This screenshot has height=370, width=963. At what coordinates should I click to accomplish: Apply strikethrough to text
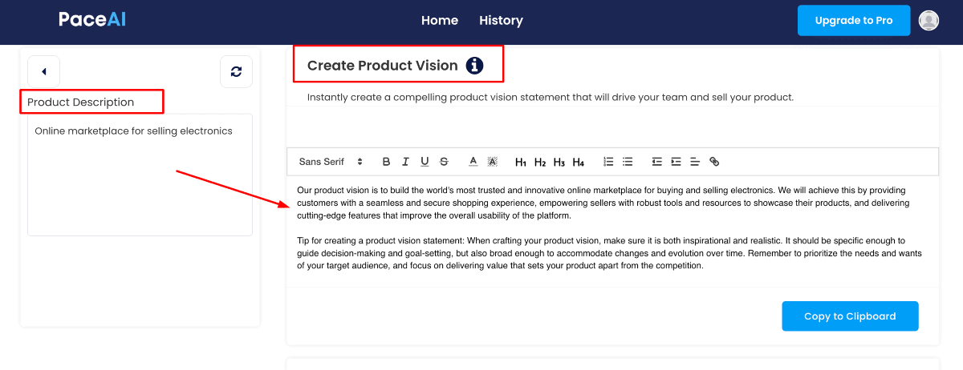click(x=444, y=162)
